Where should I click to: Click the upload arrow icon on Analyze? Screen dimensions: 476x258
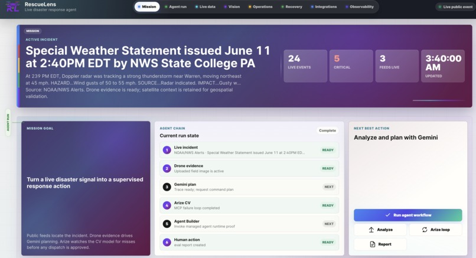click(371, 230)
